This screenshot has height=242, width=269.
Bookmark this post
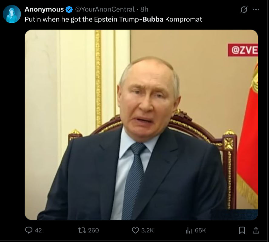click(x=242, y=230)
